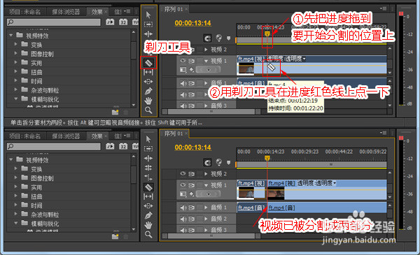The width and height of the screenshot is (420, 255).
Task: Pick the Slide tool in the upper toolbar
Action: pyautogui.click(x=148, y=82)
